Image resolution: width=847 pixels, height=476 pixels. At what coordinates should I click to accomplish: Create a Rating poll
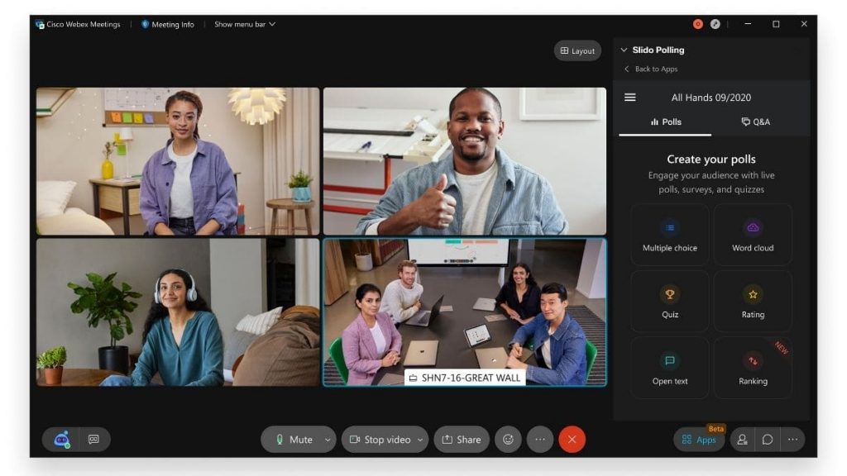[753, 301]
